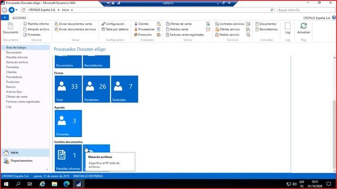
Task: Open Ofertas de venta in ribbon
Action: tap(179, 24)
